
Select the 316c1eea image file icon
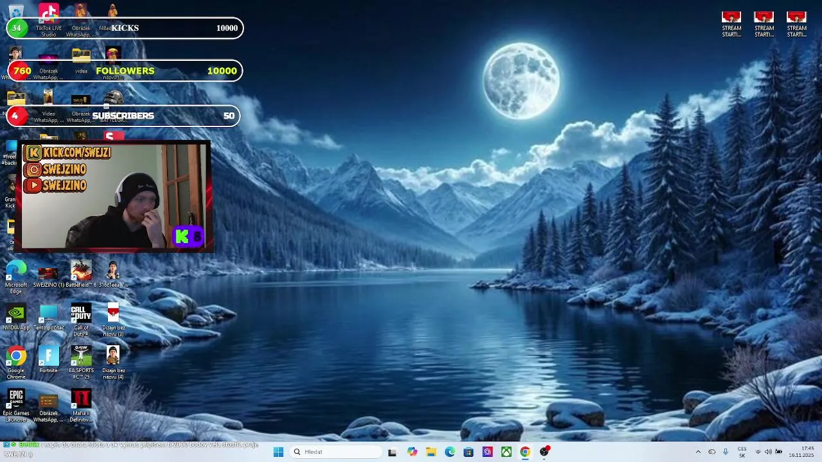[113, 274]
